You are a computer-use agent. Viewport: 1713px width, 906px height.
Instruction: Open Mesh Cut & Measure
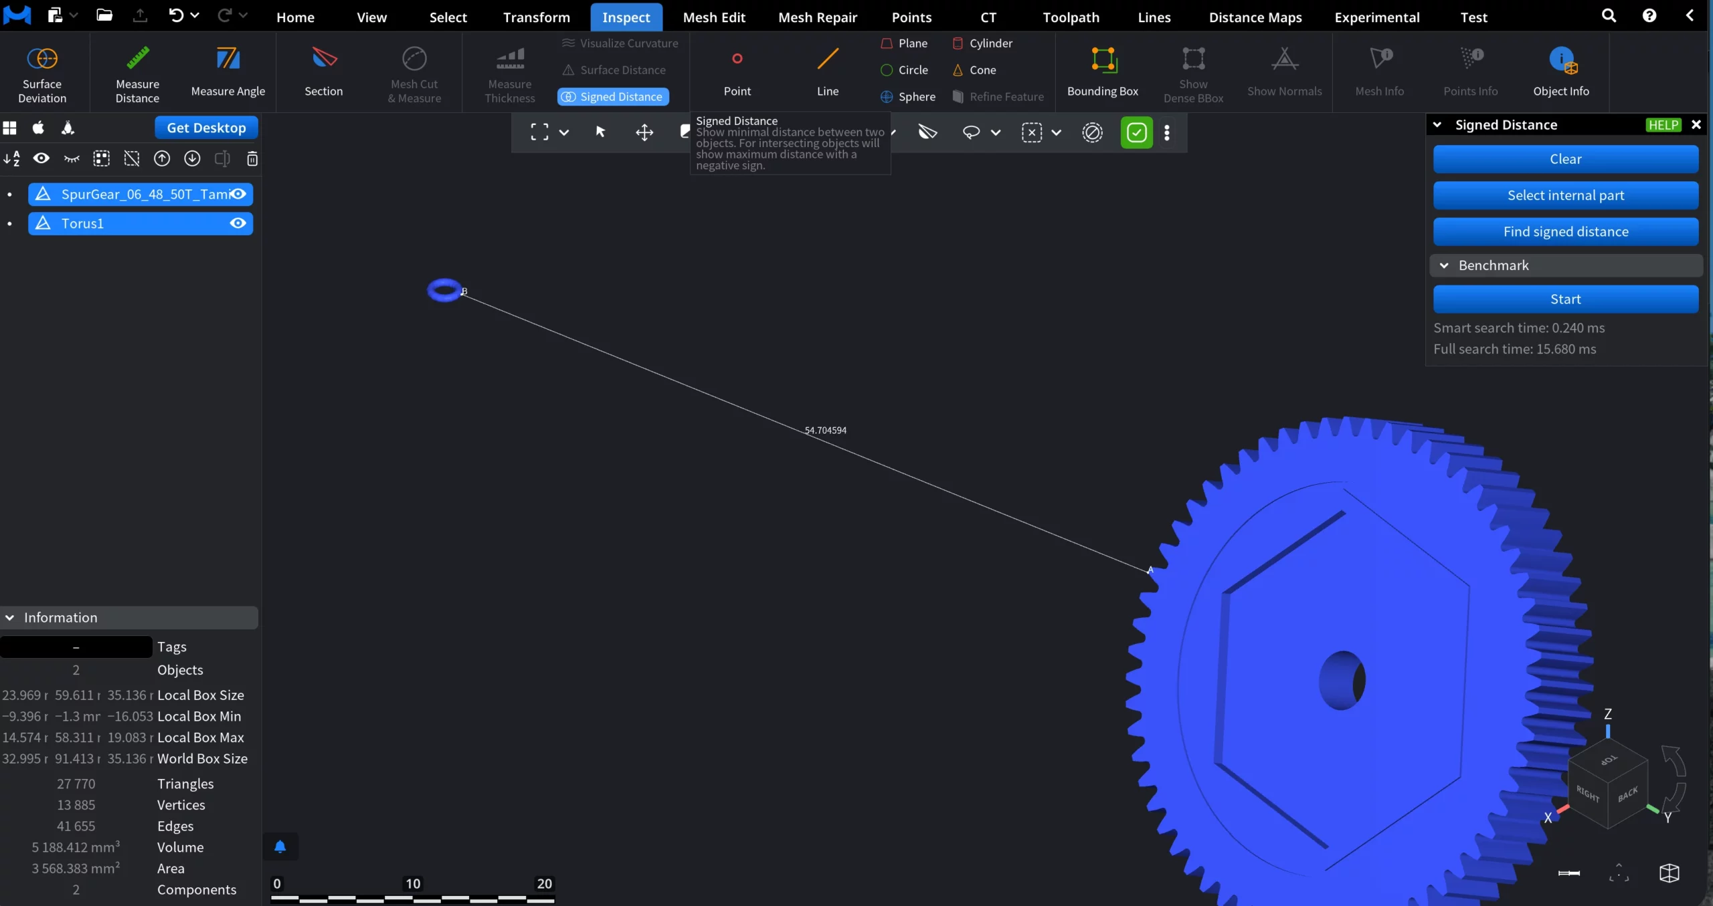click(415, 74)
